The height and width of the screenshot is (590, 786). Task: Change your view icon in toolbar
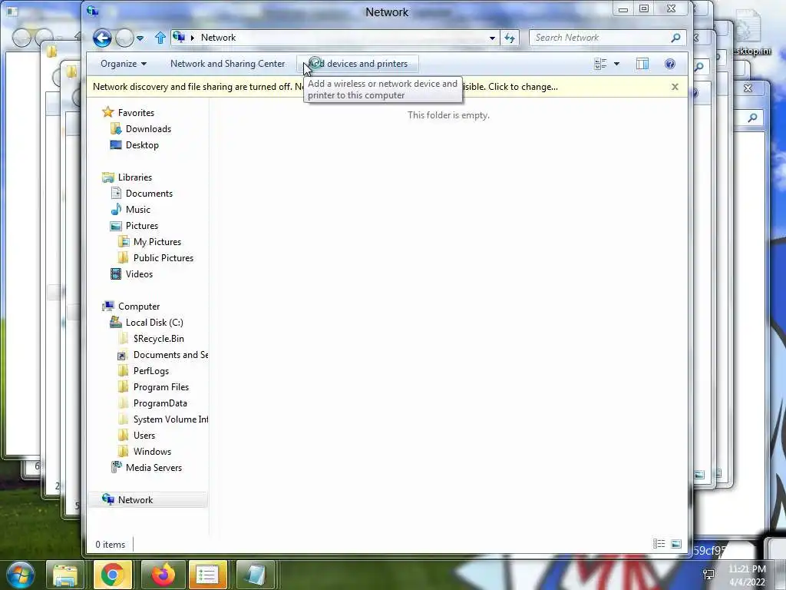(x=600, y=64)
